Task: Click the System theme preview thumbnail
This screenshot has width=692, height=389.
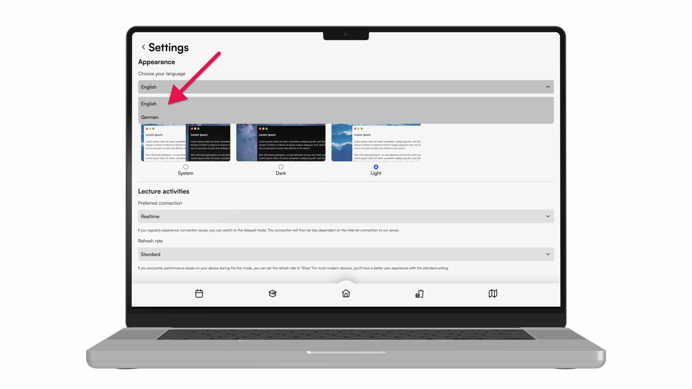Action: pyautogui.click(x=186, y=143)
